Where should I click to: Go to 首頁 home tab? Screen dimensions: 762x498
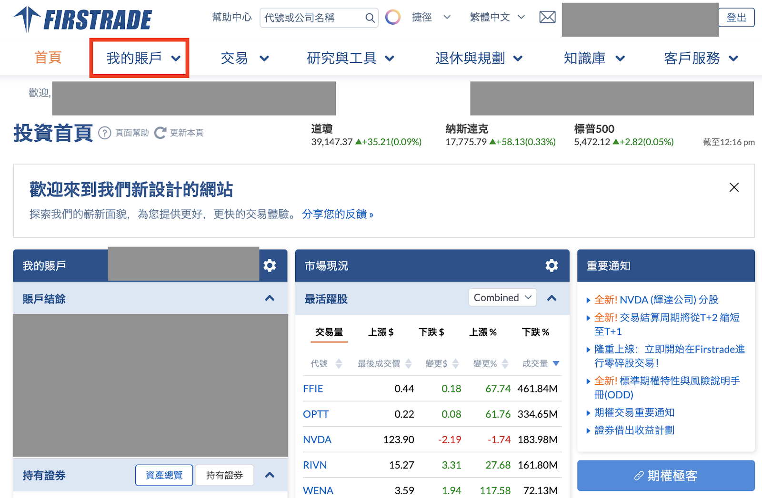[x=48, y=58]
